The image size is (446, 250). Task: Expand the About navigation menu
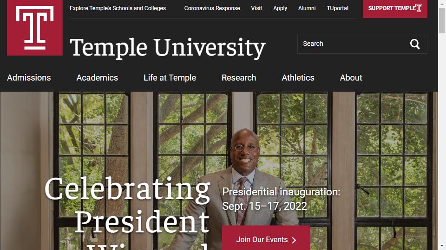click(x=351, y=78)
